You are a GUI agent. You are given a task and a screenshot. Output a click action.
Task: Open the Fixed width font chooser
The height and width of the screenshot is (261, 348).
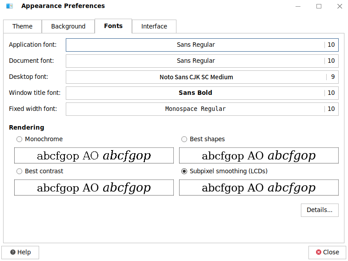(x=202, y=109)
